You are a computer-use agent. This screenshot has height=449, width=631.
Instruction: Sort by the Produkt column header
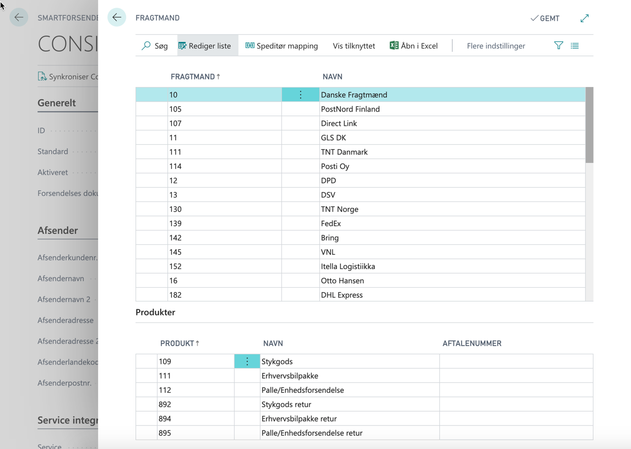179,343
